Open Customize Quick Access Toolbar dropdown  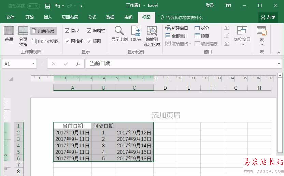[82, 6]
